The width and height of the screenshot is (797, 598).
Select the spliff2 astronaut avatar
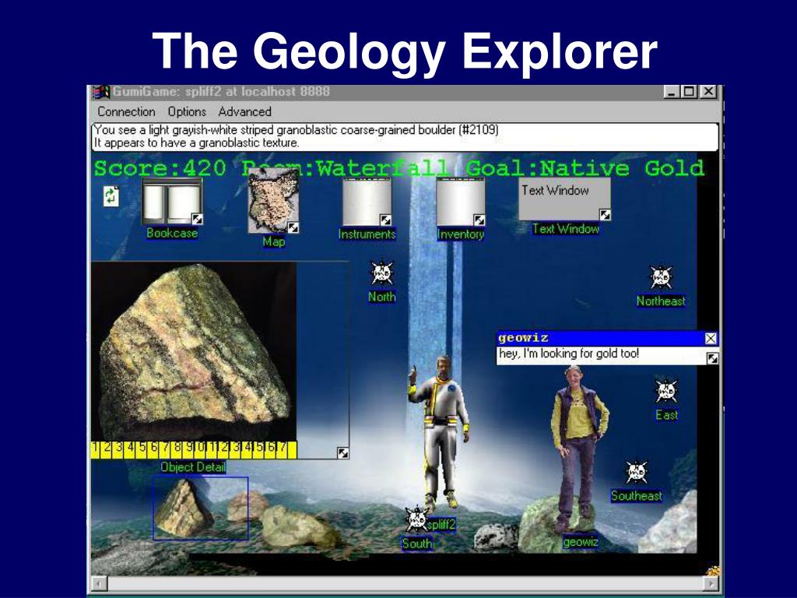click(x=439, y=432)
